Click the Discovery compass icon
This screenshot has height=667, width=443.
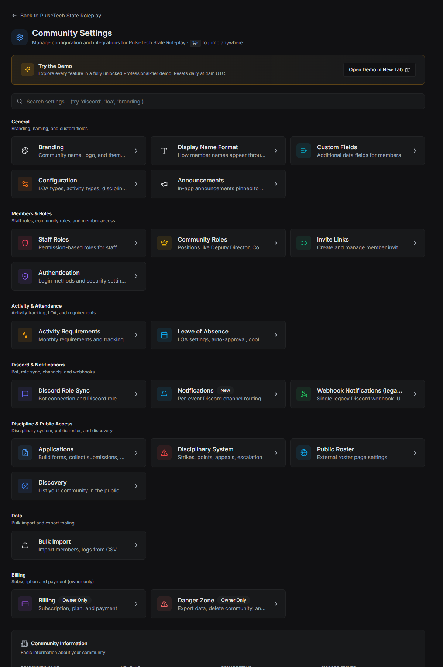click(25, 486)
